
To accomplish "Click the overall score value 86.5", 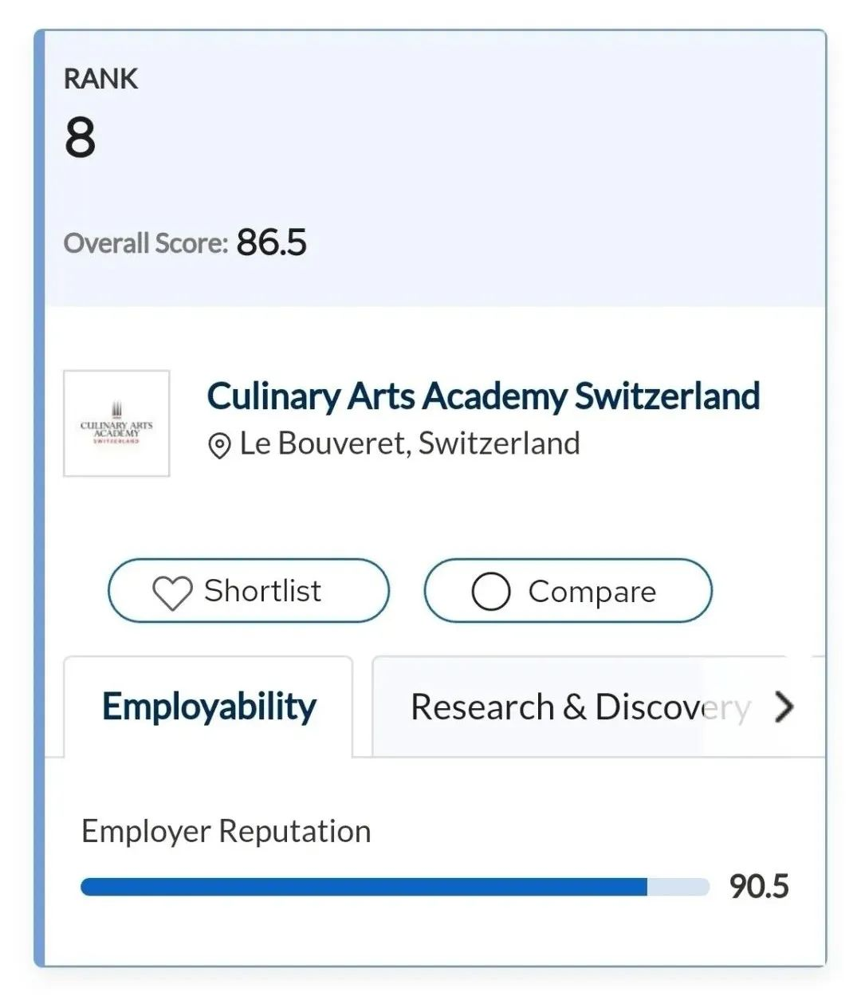I will [x=271, y=242].
